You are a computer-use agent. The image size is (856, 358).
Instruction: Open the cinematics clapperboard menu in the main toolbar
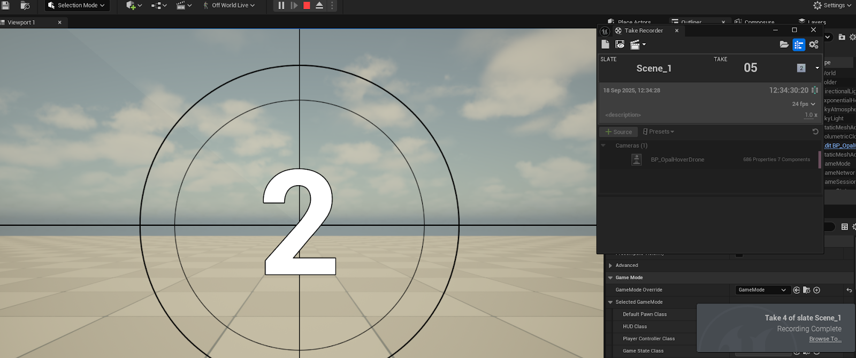[x=184, y=5]
